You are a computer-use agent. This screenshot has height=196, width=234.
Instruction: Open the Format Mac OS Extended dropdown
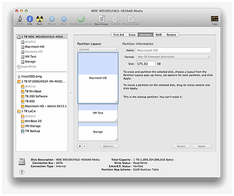pos(173,57)
